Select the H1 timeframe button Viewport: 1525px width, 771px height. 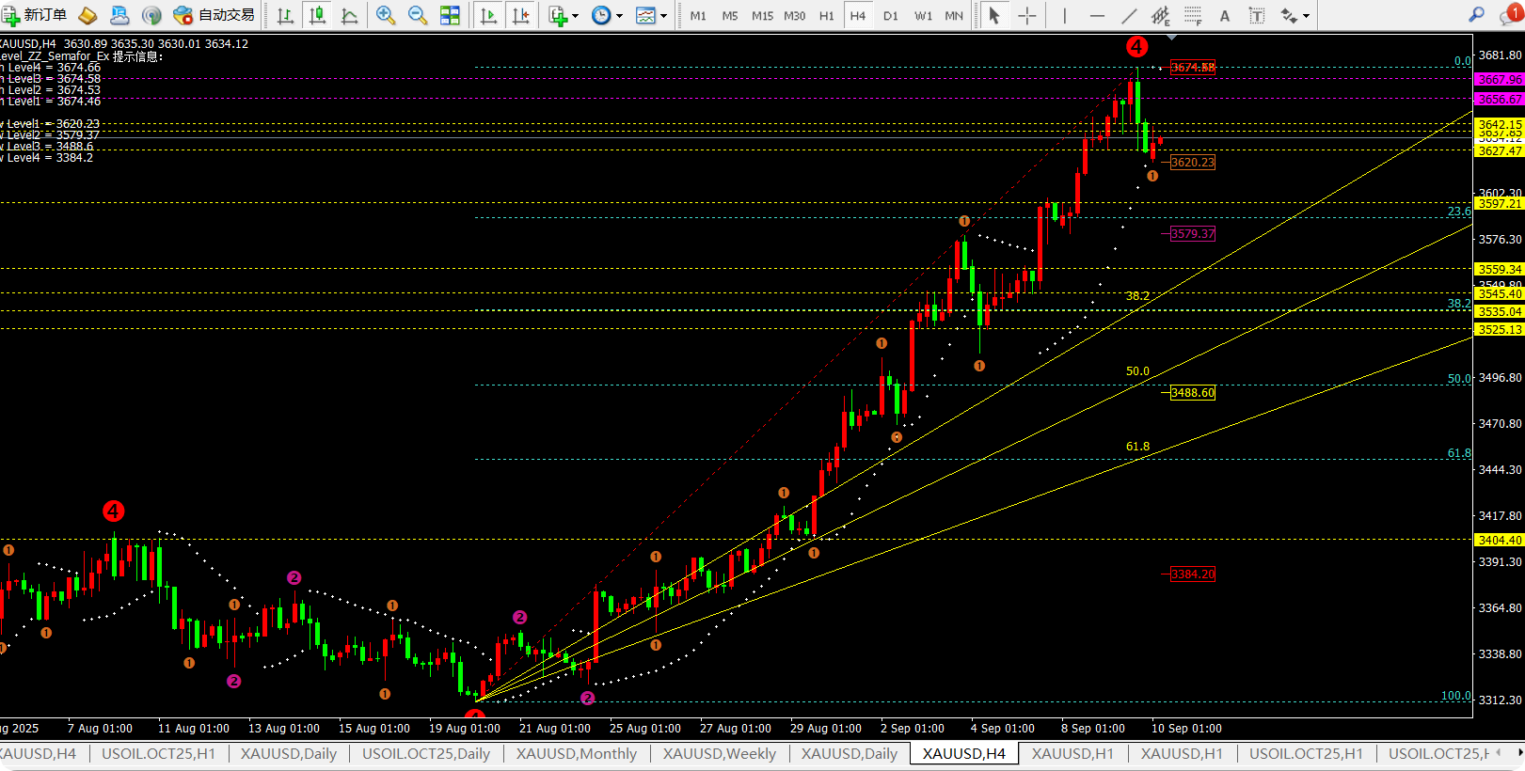827,15
